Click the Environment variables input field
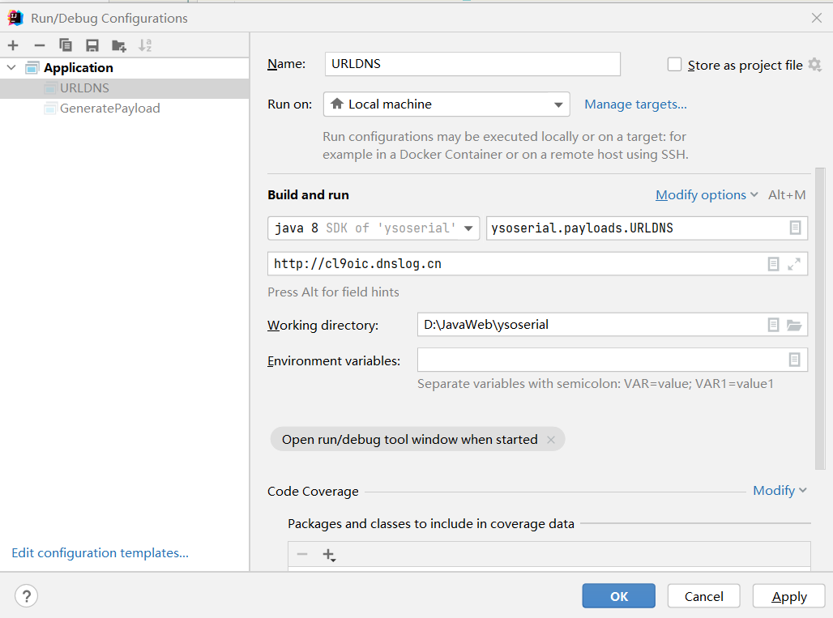The height and width of the screenshot is (618, 833). coord(601,360)
